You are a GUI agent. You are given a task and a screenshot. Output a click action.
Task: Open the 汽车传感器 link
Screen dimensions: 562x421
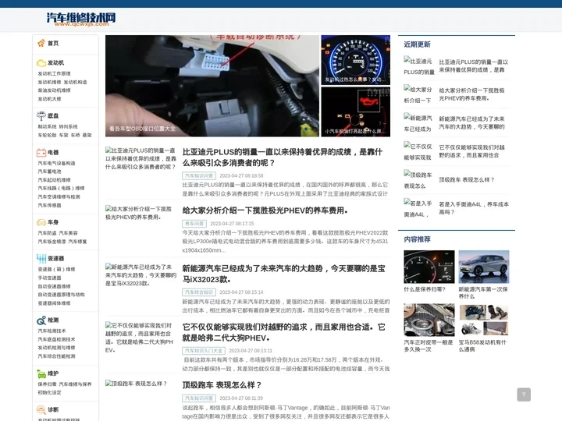point(49,206)
